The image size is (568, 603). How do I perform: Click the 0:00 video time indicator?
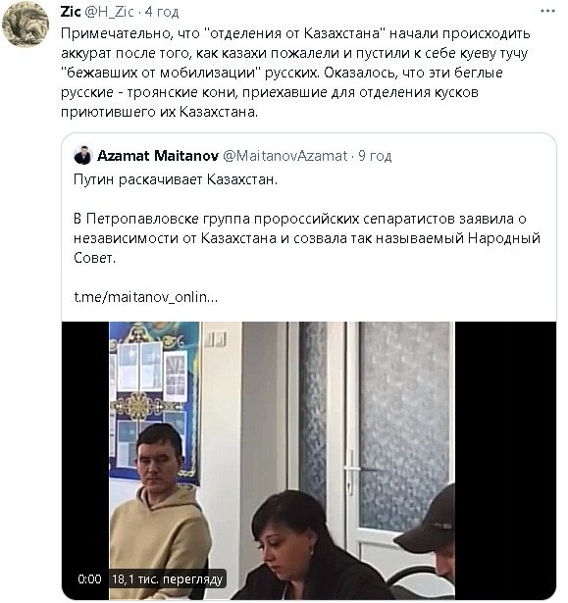(x=89, y=579)
